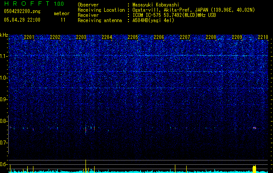The height and width of the screenshot is (173, 273).
Task: Click the 'meteor' count label
Action: pyautogui.click(x=62, y=13)
